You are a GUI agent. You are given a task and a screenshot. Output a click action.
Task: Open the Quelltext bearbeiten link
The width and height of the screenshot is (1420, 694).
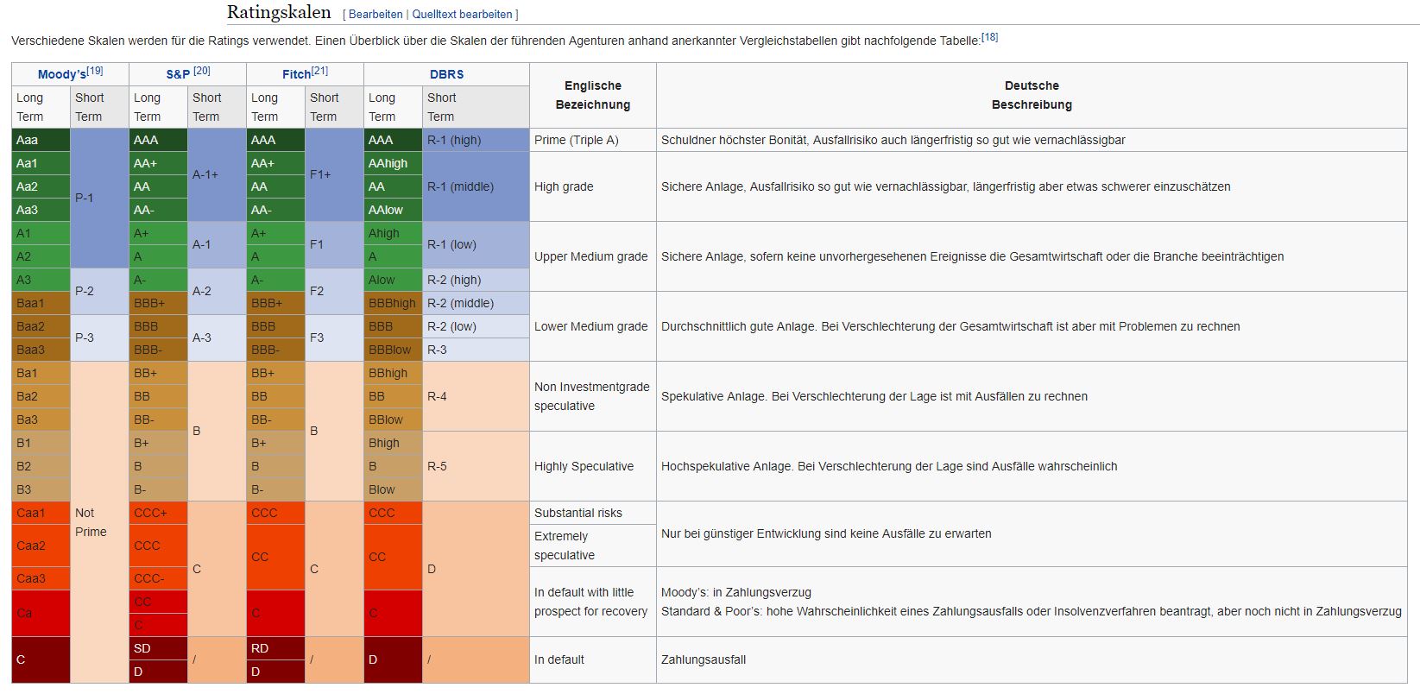[x=462, y=15]
